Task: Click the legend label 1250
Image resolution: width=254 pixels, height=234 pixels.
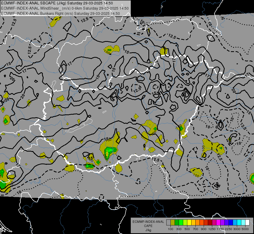Action: (x=212, y=229)
